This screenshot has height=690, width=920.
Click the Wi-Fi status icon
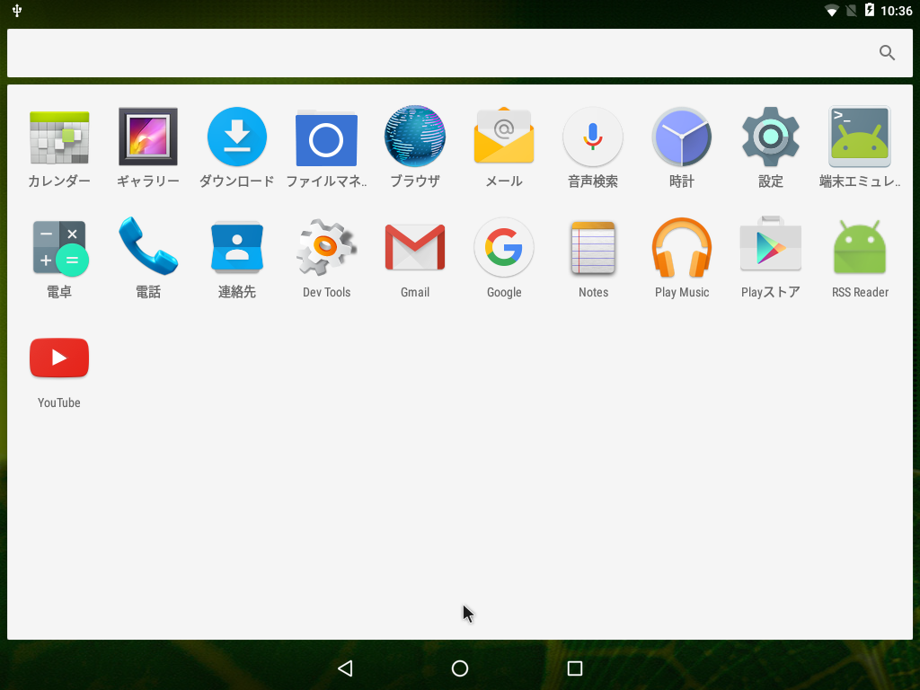(831, 11)
